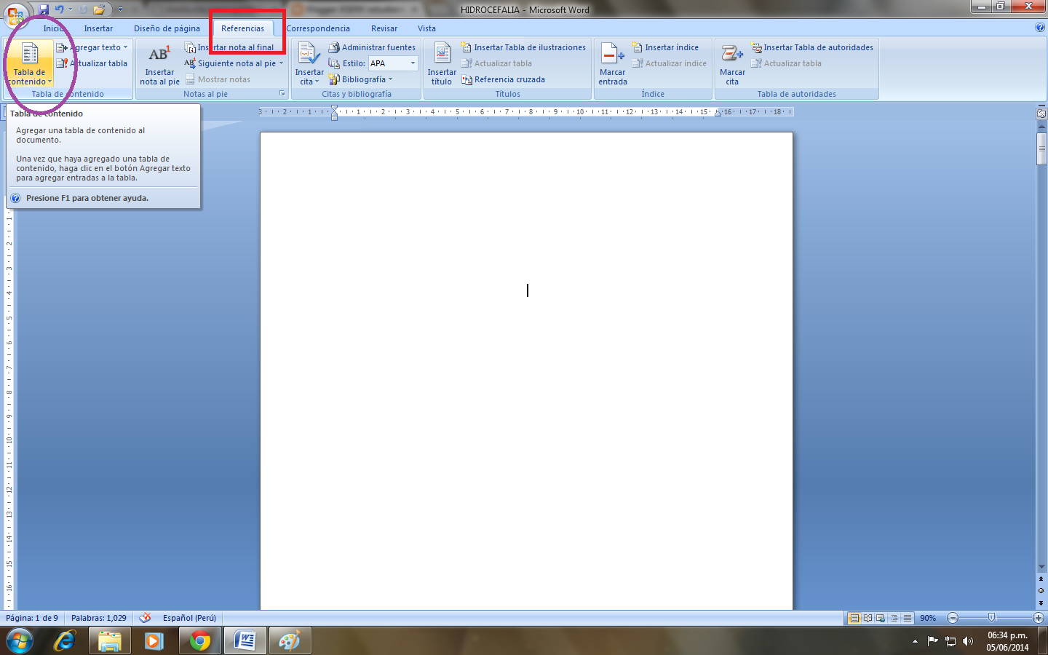Zoom in with the plus button
The width and height of the screenshot is (1048, 655).
1038,618
